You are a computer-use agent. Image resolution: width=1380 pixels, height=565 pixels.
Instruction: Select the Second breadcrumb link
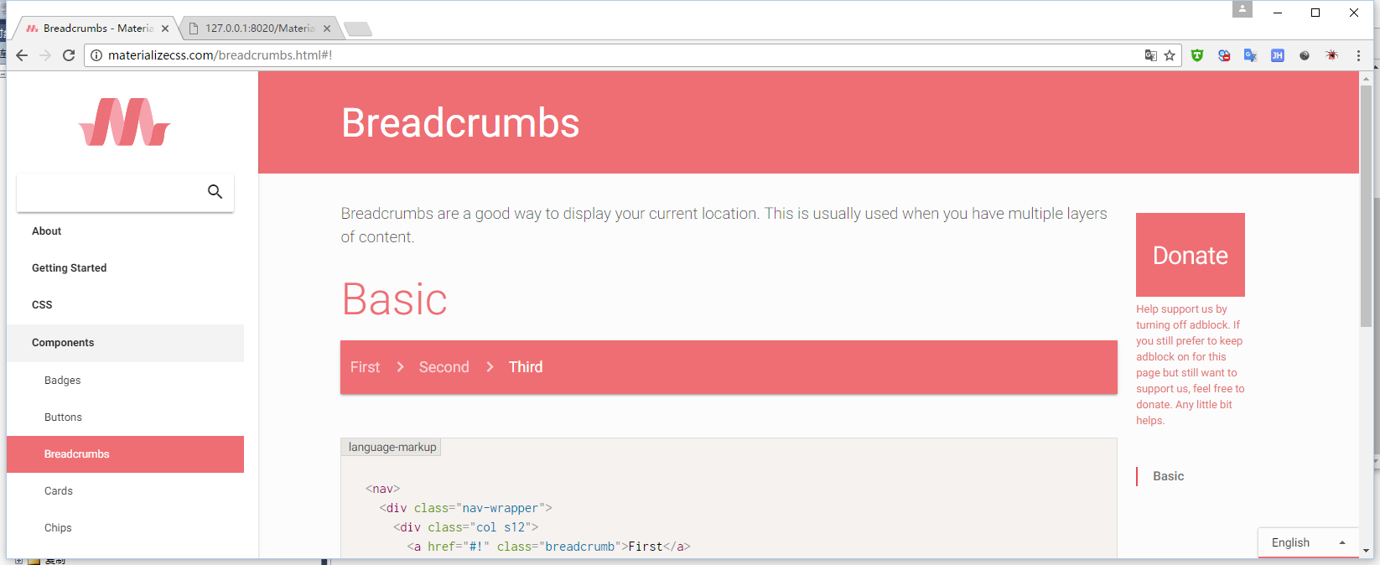[x=444, y=367]
